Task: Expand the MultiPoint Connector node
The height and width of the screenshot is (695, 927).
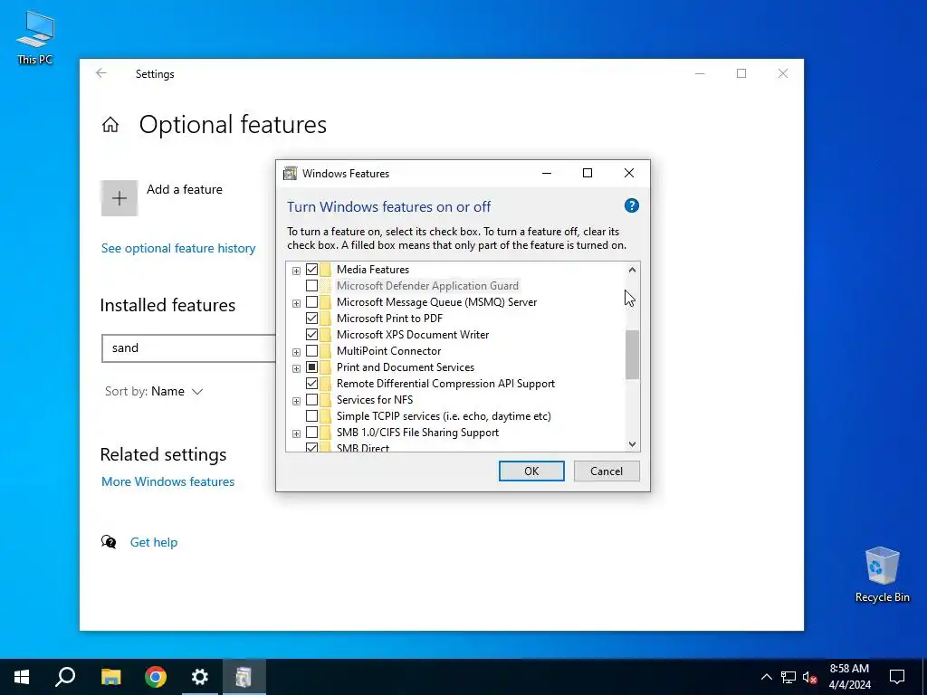Action: (296, 352)
